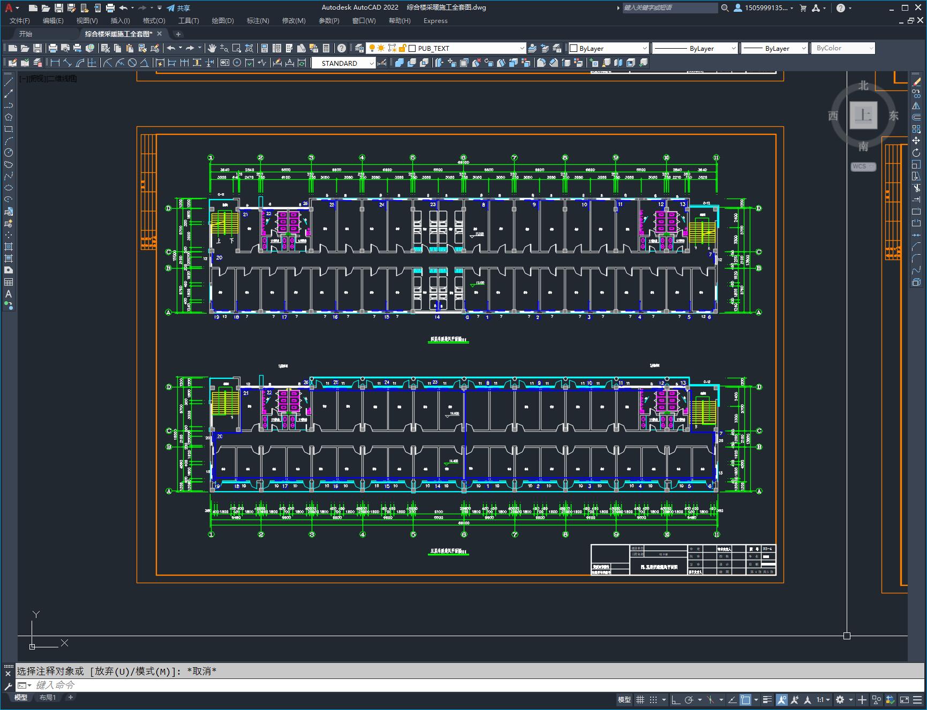Click the ByLayer color square swatch
This screenshot has height=710, width=927.
pos(574,48)
